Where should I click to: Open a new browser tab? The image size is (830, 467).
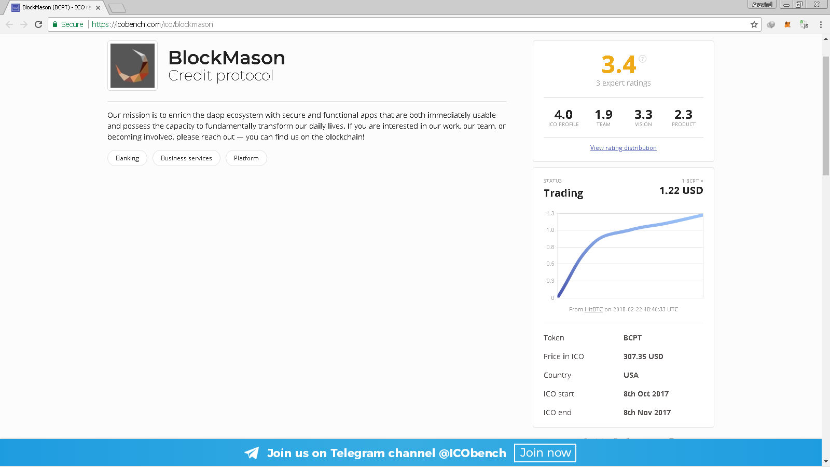tap(117, 8)
